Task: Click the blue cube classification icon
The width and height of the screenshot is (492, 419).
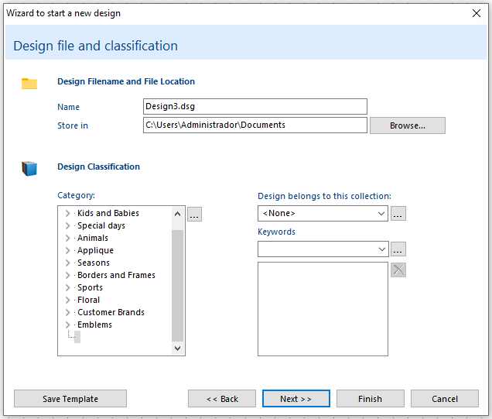Action: click(29, 168)
